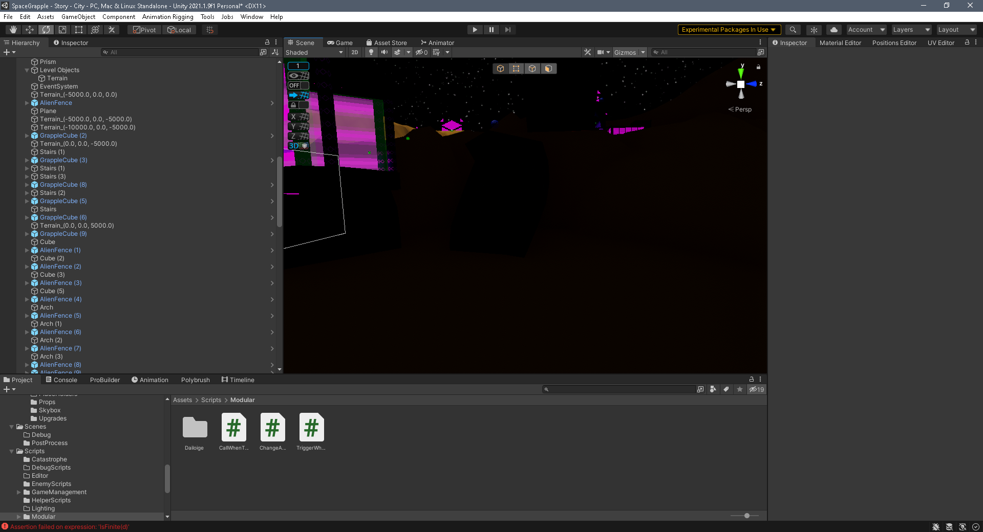Open the Gizmos dropdown arrow
The height and width of the screenshot is (532, 983).
(643, 52)
